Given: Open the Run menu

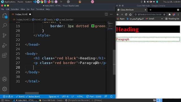Looking at the screenshot, I should (x=33, y=9).
